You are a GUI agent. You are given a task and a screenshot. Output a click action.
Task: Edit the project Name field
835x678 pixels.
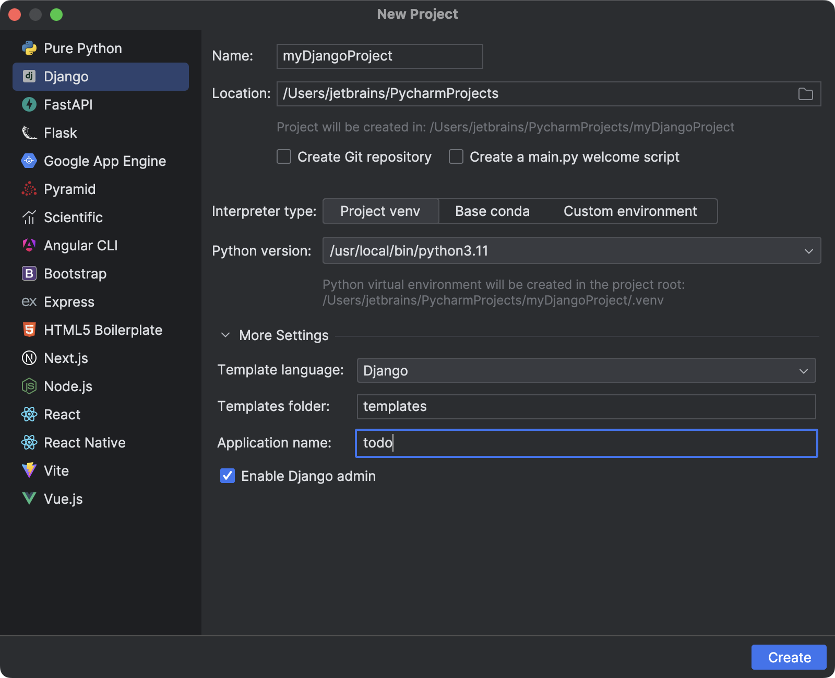[x=379, y=56]
